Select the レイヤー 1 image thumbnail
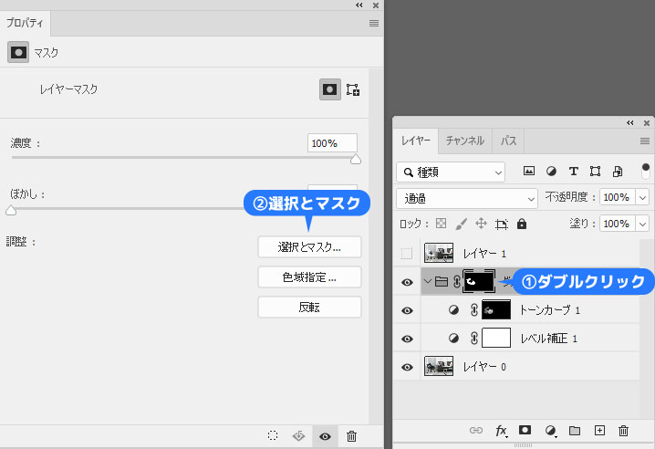The image size is (655, 449). pyautogui.click(x=439, y=253)
